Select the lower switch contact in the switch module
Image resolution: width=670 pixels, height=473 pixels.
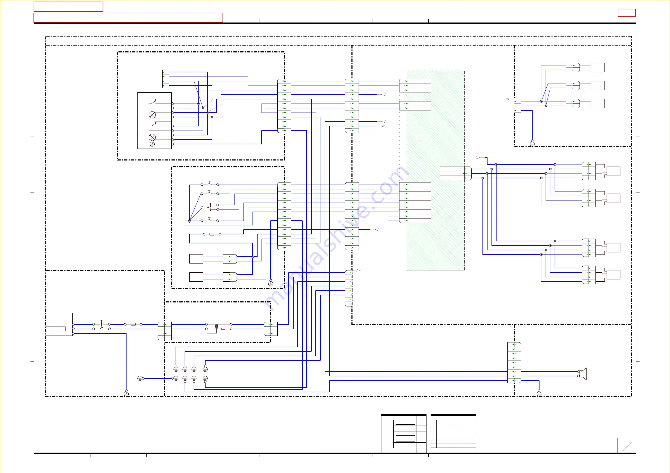pyautogui.click(x=153, y=126)
